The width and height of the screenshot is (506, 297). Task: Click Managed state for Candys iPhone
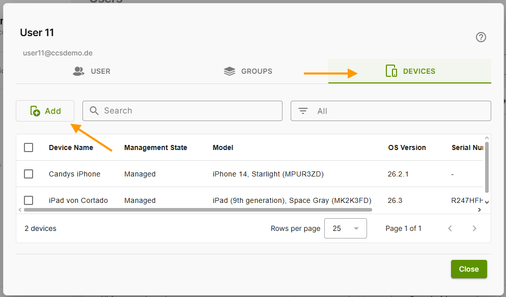[x=139, y=174]
